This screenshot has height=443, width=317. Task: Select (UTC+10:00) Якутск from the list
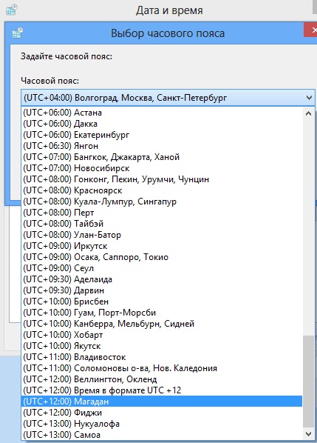[x=162, y=346]
